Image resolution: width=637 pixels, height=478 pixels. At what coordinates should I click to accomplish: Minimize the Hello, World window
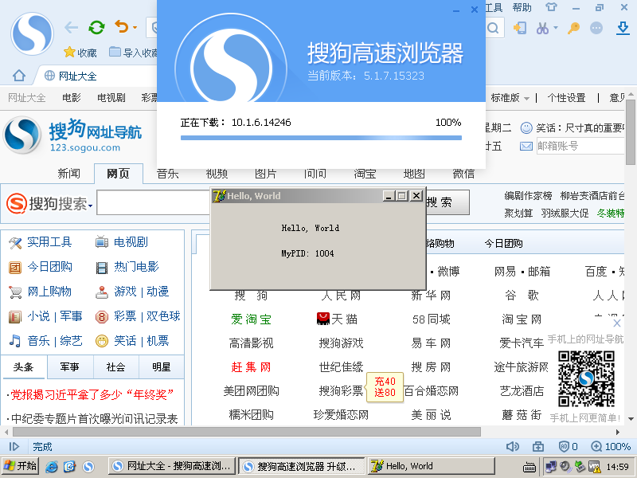click(389, 196)
